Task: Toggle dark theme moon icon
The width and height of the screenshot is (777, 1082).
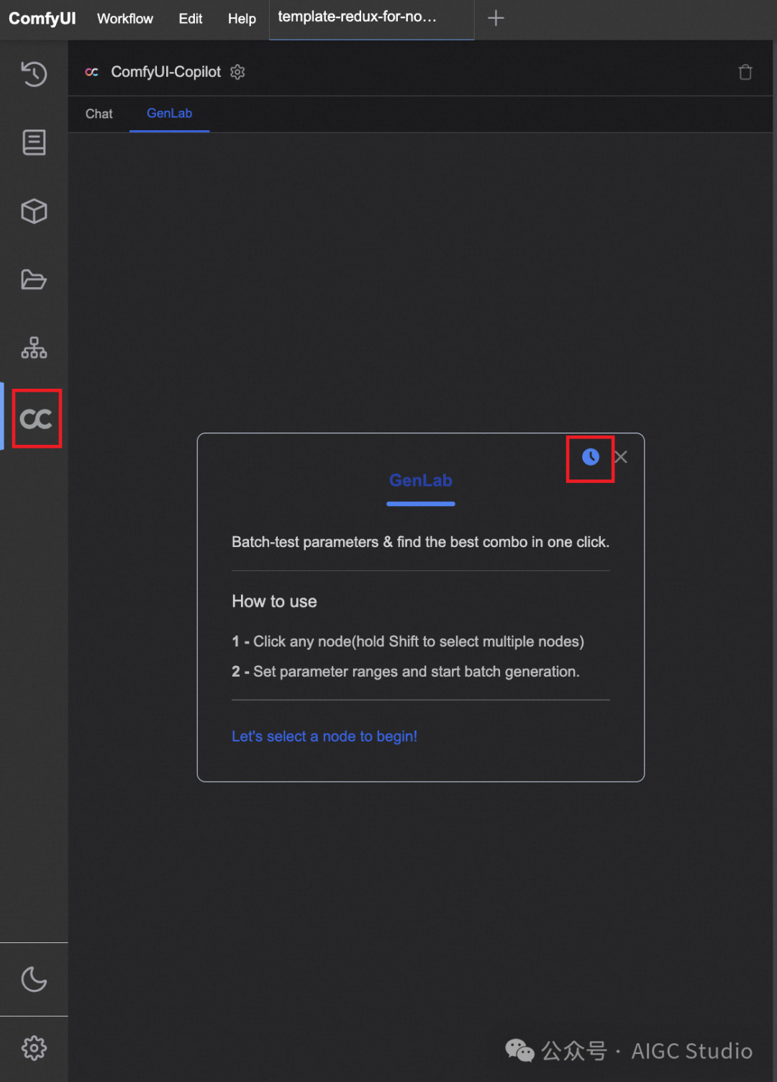Action: pos(34,979)
